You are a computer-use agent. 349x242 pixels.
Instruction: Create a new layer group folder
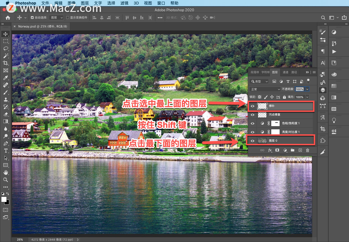point(293,150)
